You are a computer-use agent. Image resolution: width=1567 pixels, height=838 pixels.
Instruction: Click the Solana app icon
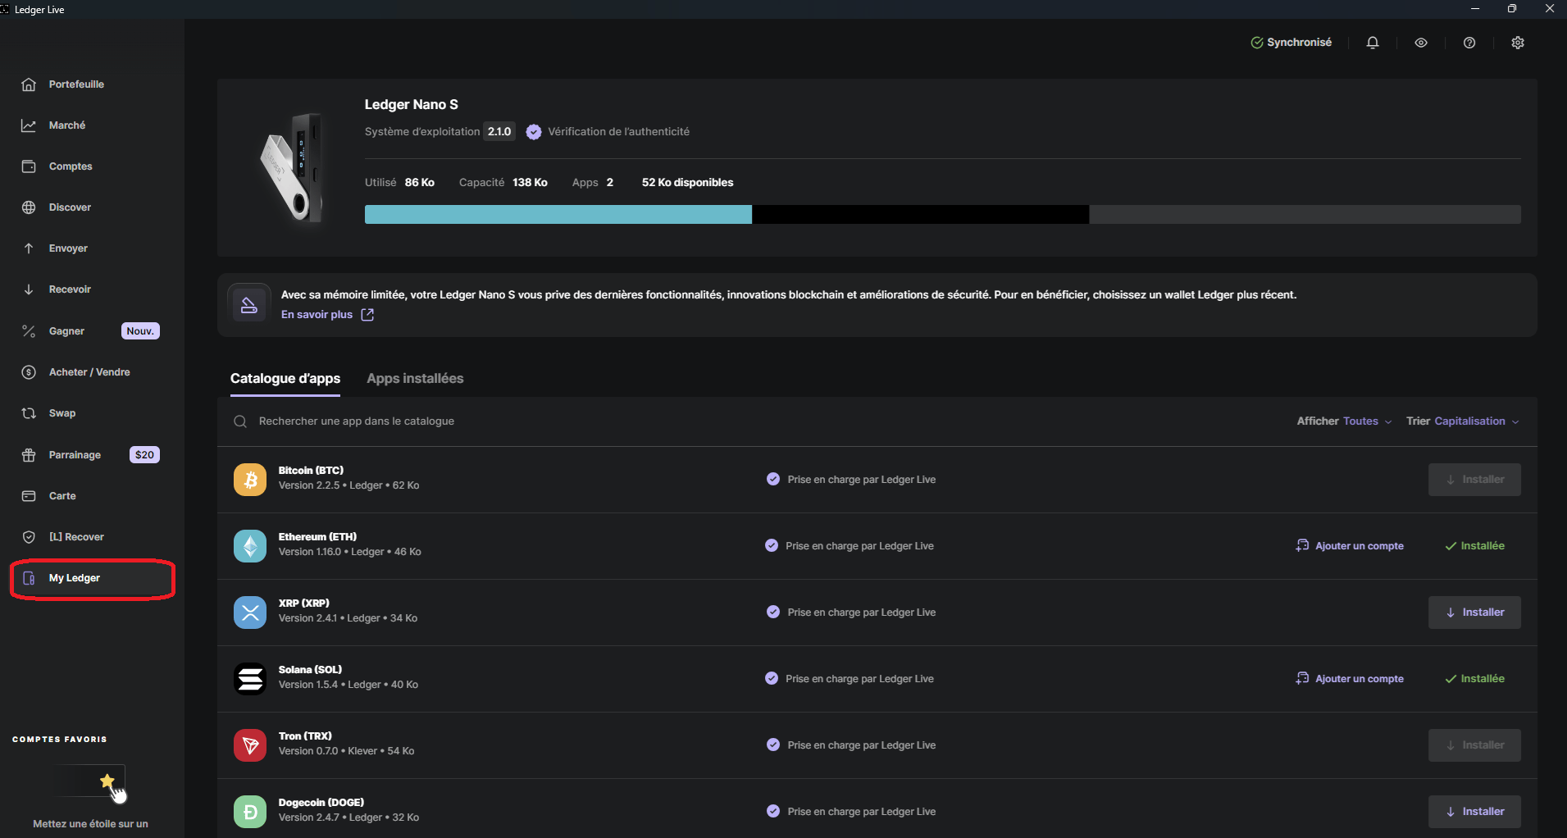click(x=250, y=679)
